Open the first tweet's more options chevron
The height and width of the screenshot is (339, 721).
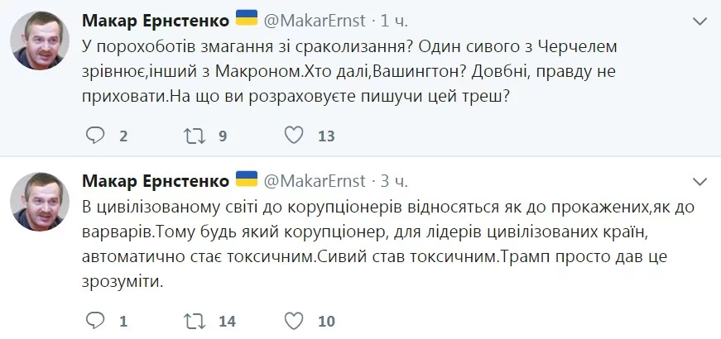(x=702, y=18)
